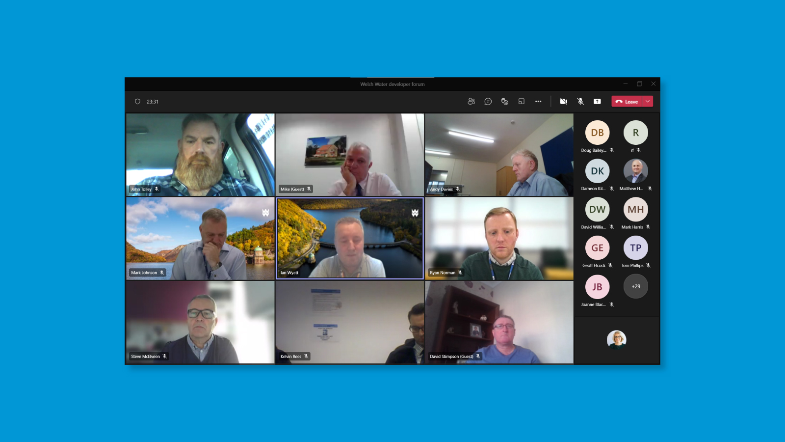Click the DB avatar for Doug Bailey

tap(597, 133)
